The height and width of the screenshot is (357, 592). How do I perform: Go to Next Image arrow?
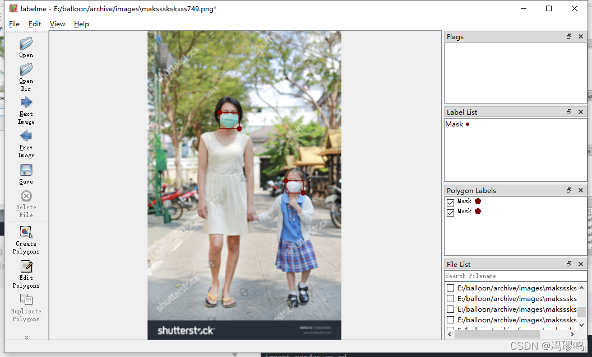[26, 102]
